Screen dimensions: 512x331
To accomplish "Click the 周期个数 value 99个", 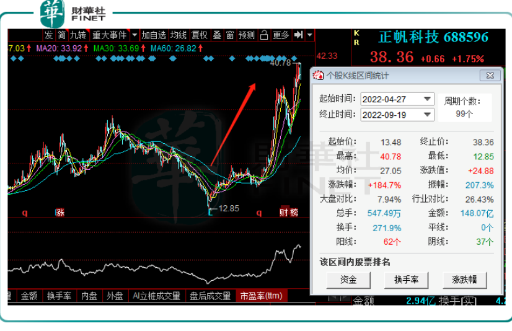I will coord(464,114).
